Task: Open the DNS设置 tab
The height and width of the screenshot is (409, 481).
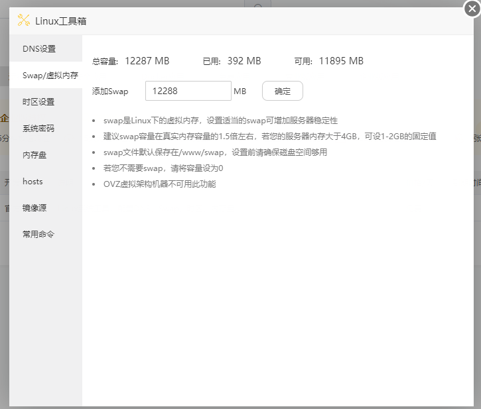Action: pyautogui.click(x=46, y=49)
